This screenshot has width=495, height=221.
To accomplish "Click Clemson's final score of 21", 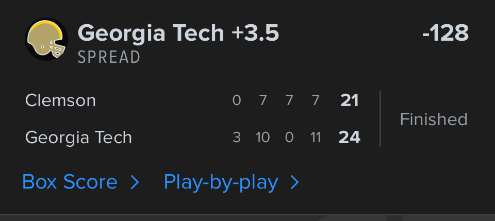I will (x=350, y=100).
